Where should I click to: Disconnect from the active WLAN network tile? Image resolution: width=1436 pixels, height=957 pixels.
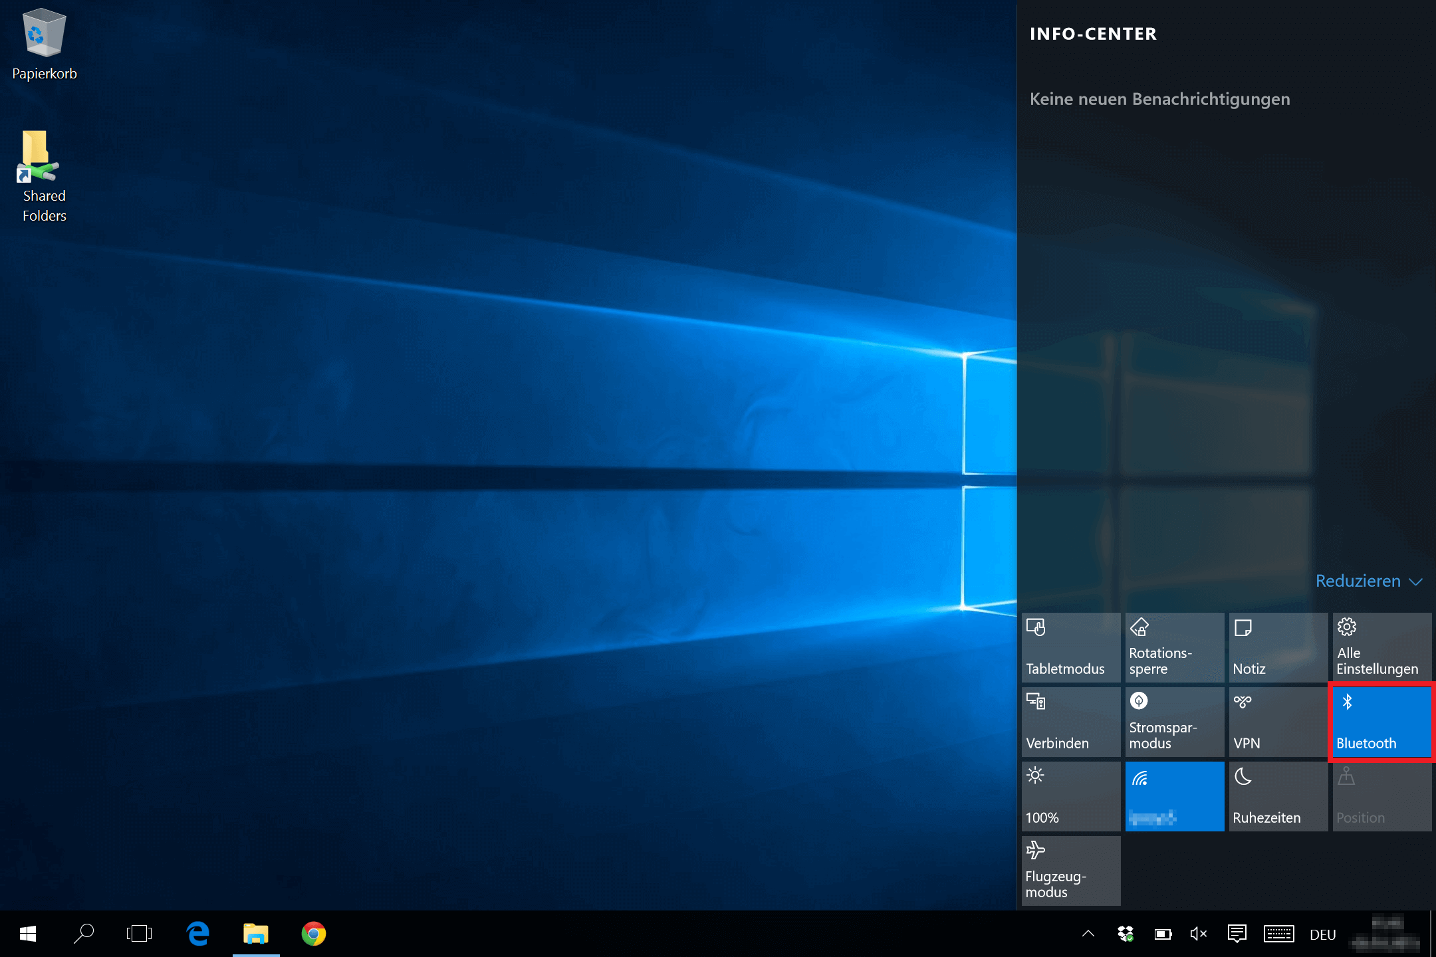(x=1174, y=797)
